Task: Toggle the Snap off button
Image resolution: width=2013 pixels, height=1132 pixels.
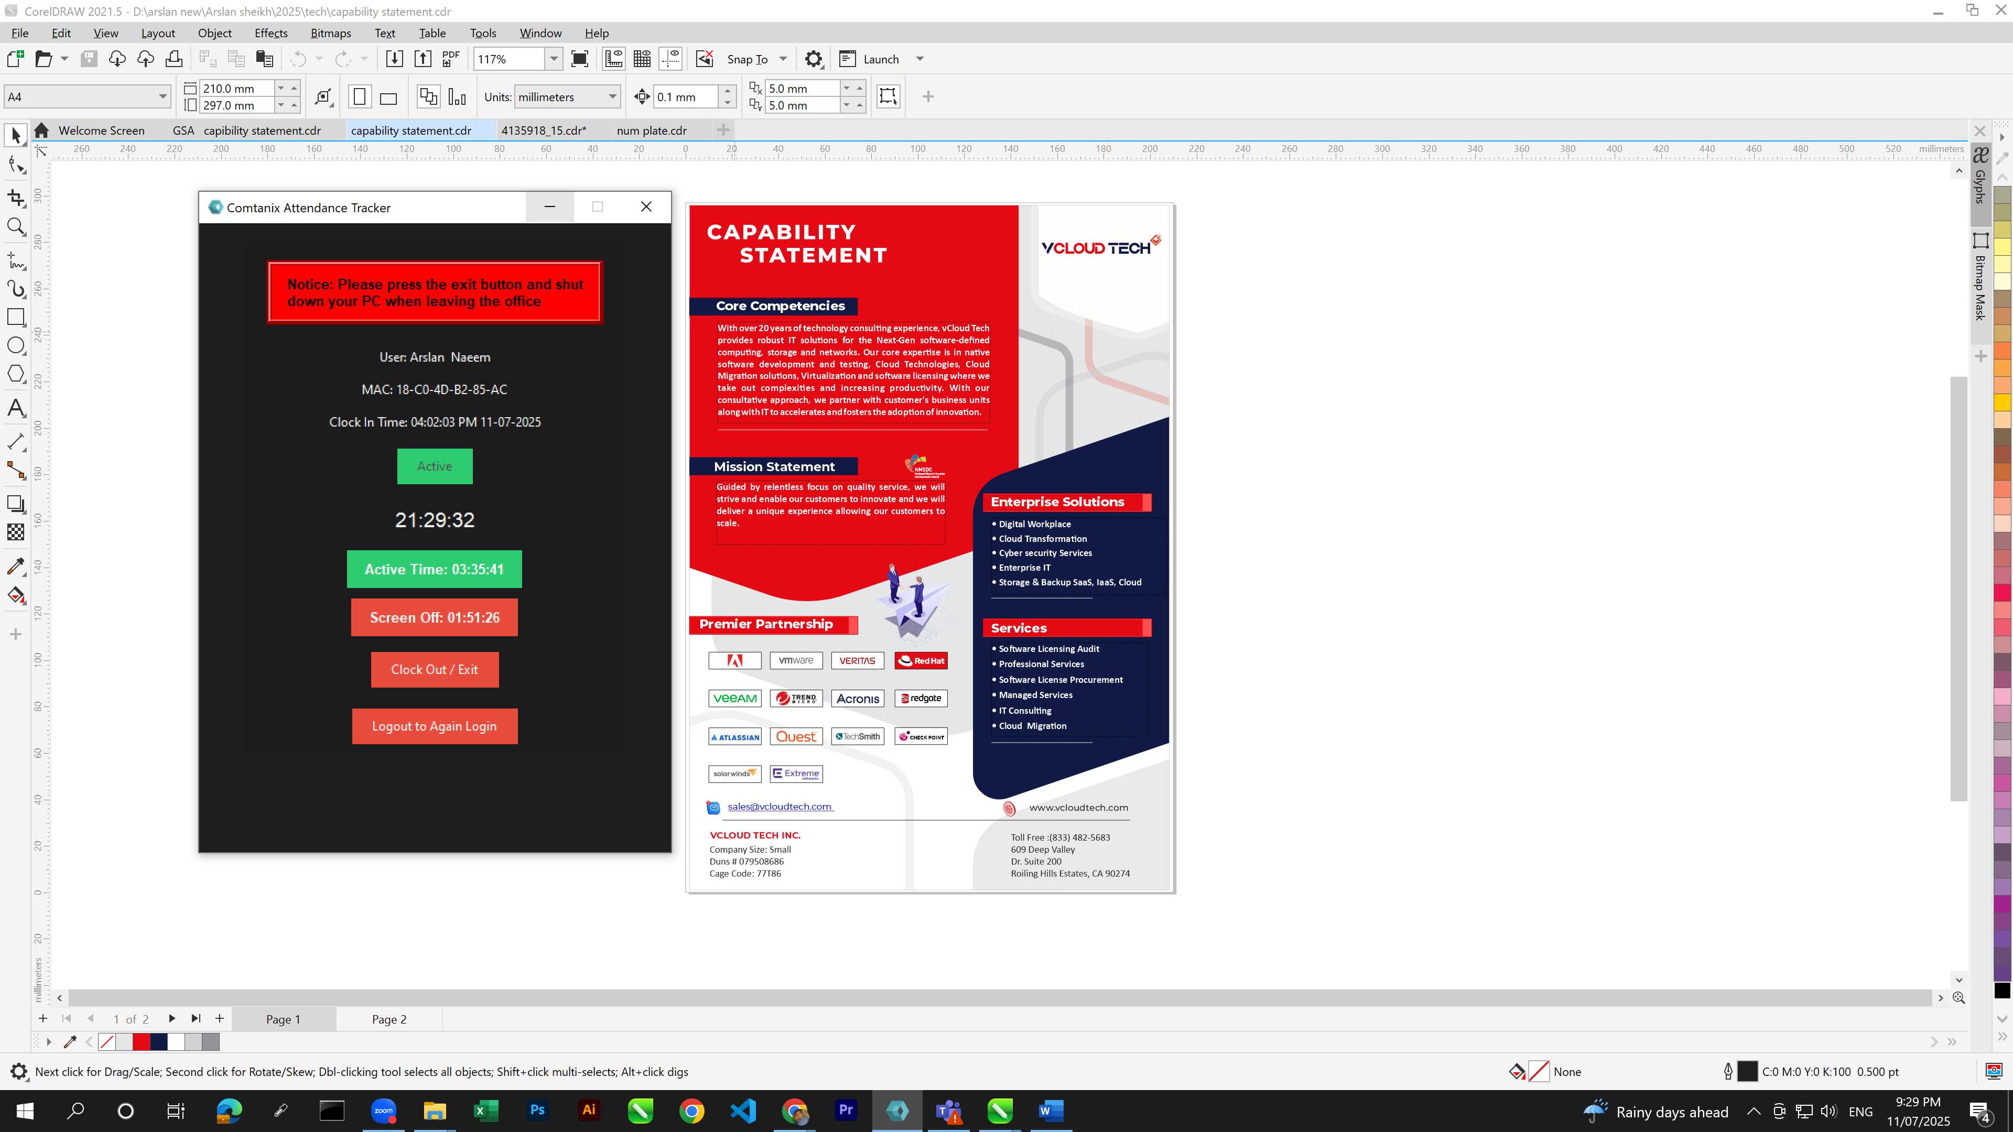Action: (704, 59)
